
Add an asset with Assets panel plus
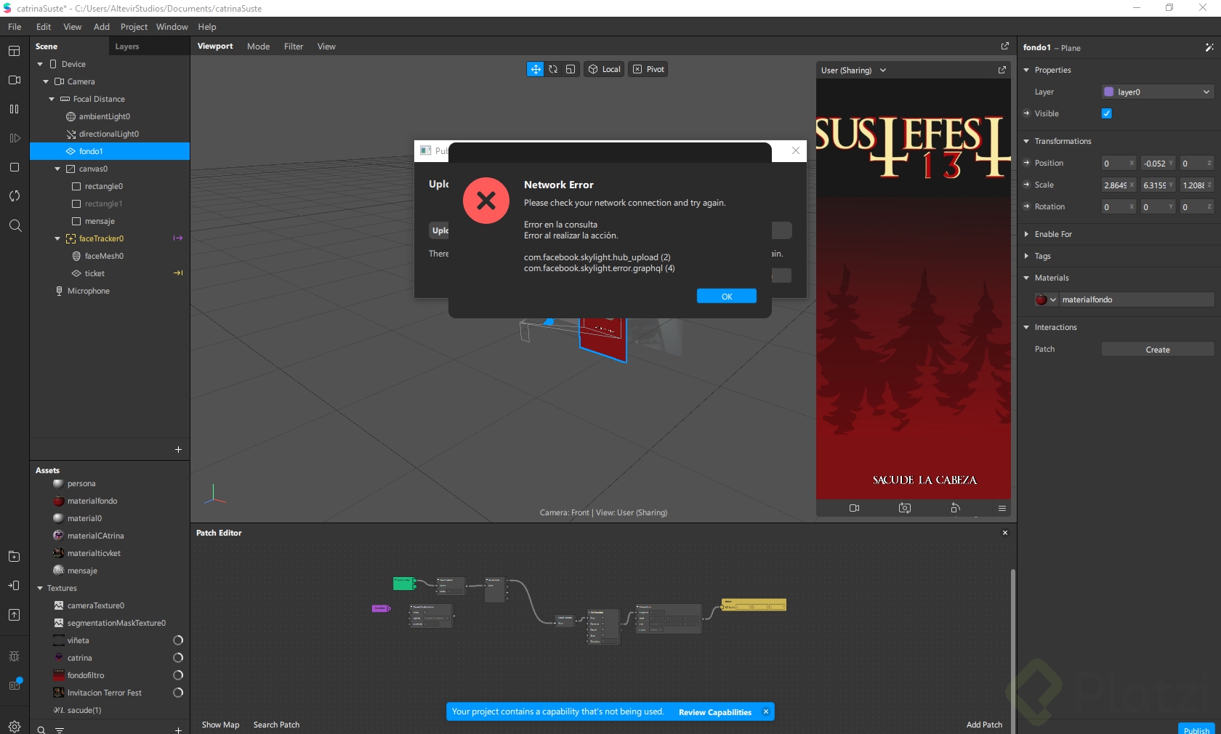click(x=178, y=730)
